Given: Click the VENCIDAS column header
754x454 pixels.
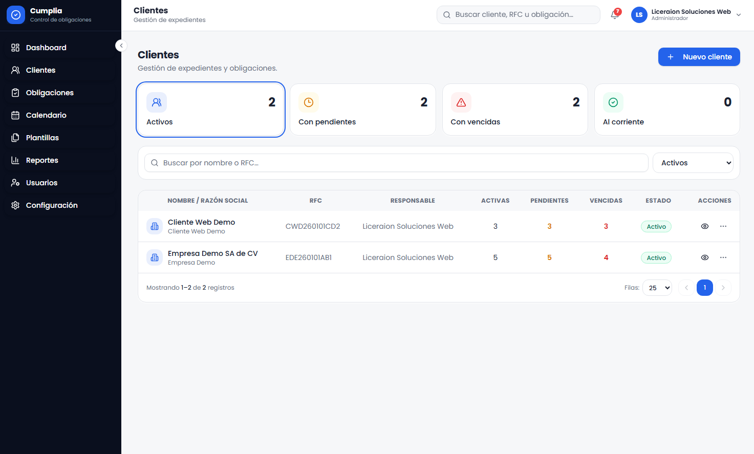Looking at the screenshot, I should [x=606, y=201].
